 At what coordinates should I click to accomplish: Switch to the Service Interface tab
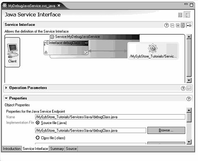(35, 149)
